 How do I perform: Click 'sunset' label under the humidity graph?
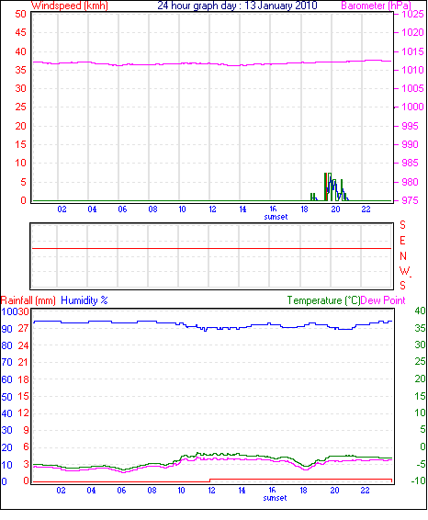coord(276,498)
